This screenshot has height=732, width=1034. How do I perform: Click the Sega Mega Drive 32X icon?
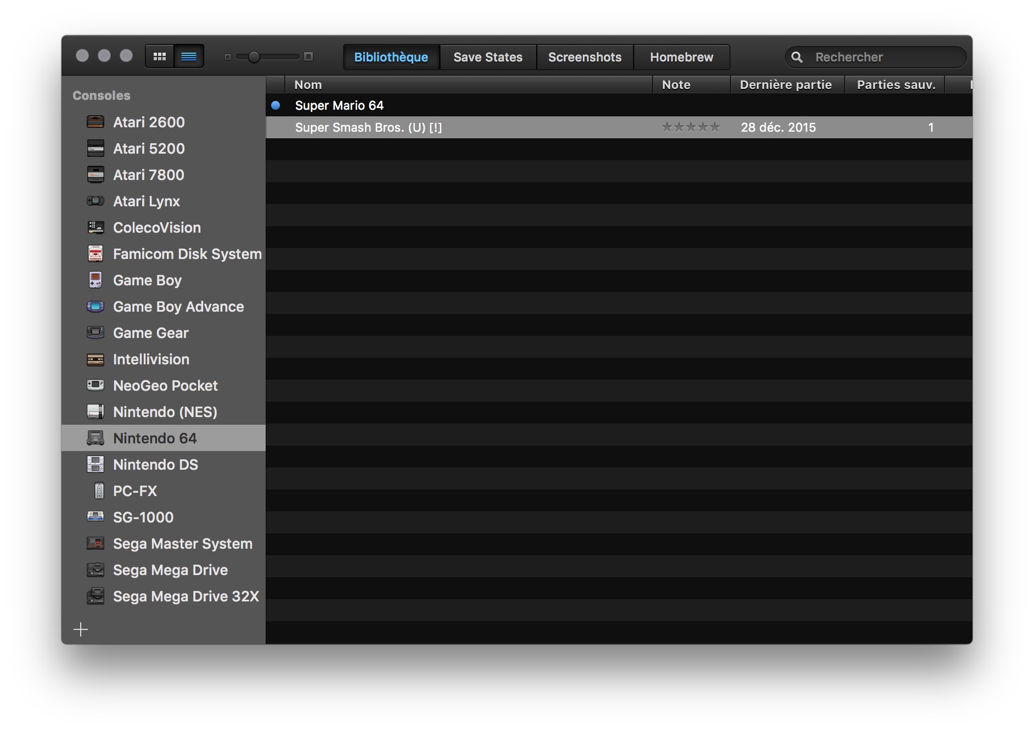click(x=95, y=596)
